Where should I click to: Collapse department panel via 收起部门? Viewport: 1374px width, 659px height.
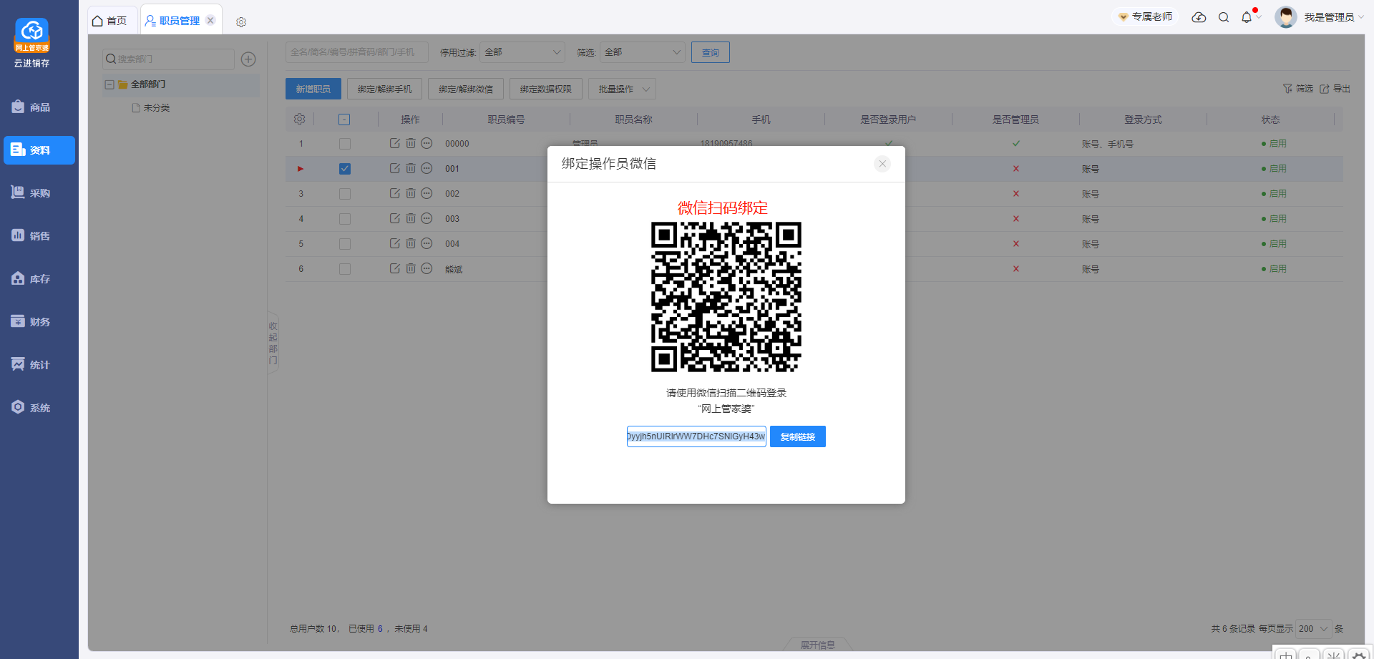tap(273, 343)
